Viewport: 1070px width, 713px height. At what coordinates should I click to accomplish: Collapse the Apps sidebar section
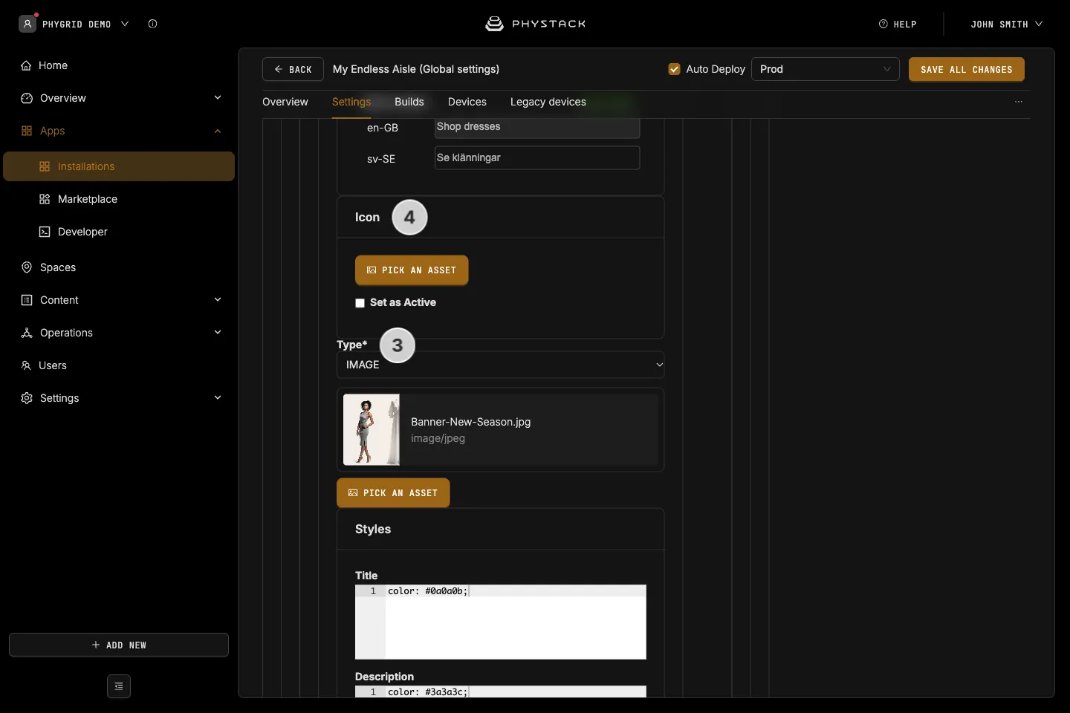click(218, 131)
